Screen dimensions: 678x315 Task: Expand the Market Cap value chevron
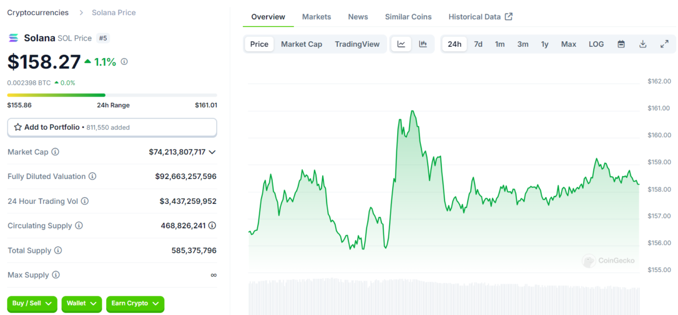pyautogui.click(x=212, y=152)
